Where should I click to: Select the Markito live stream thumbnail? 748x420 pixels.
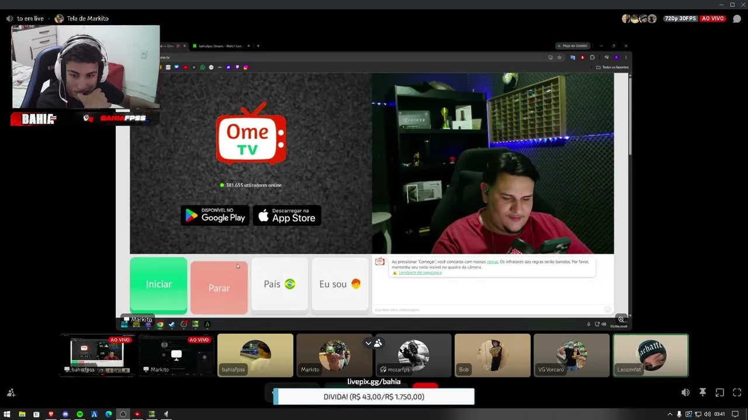coord(176,355)
